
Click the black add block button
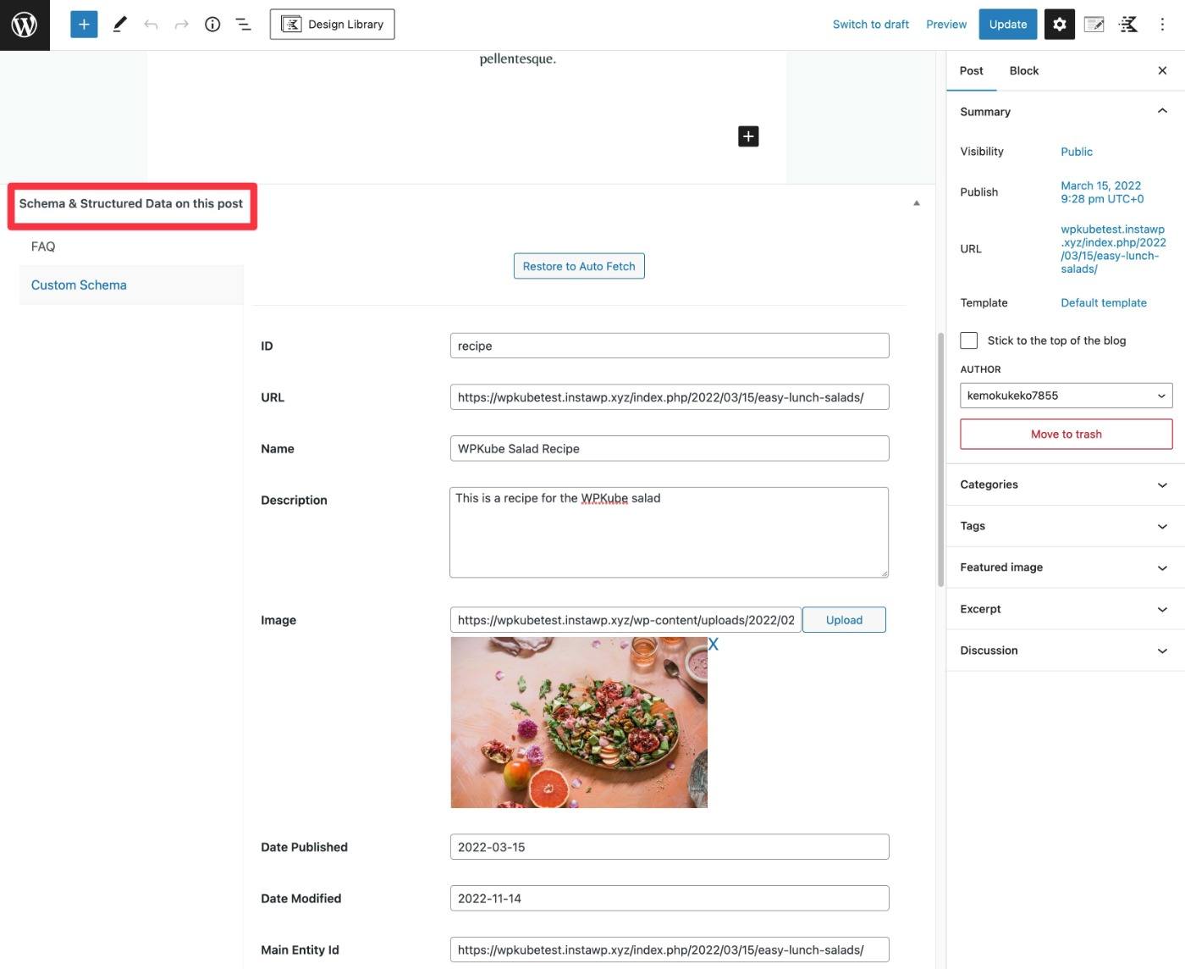click(748, 136)
